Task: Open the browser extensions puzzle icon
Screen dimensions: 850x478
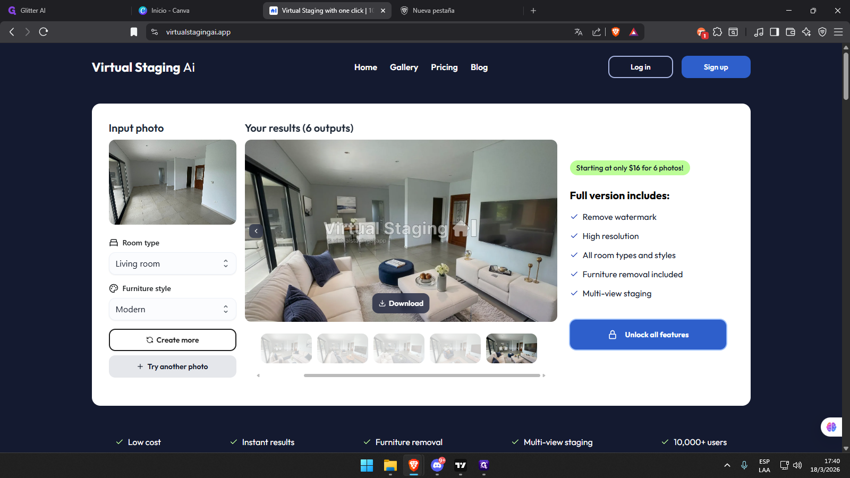Action: tap(717, 32)
